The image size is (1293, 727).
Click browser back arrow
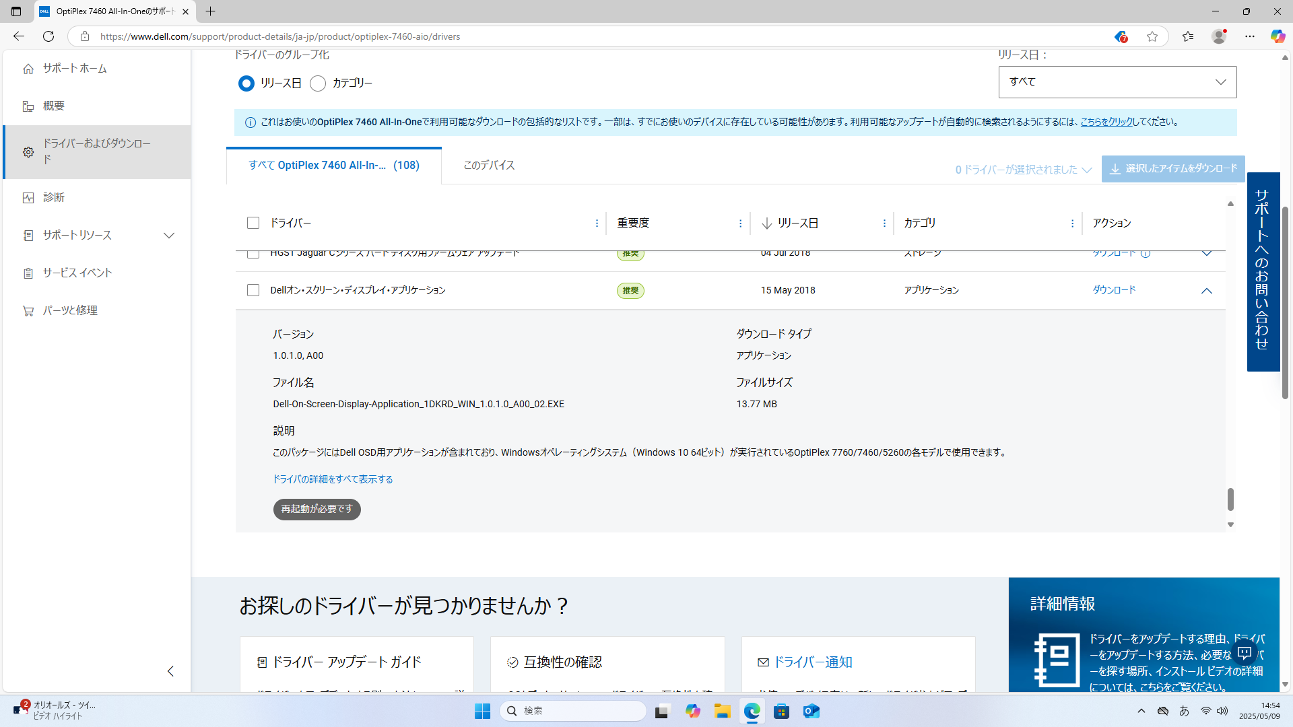19,36
